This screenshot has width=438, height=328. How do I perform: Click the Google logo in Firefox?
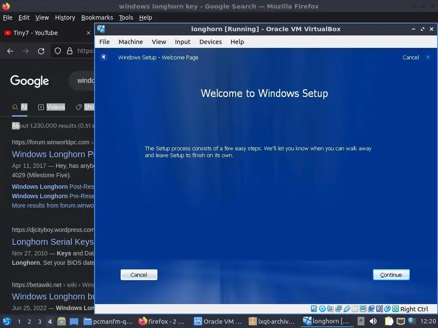[30, 81]
